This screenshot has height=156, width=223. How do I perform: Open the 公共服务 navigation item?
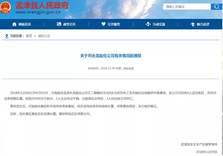click(x=111, y=24)
